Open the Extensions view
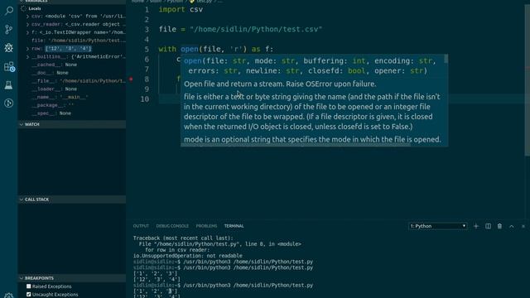530x298 pixels. click(9, 66)
